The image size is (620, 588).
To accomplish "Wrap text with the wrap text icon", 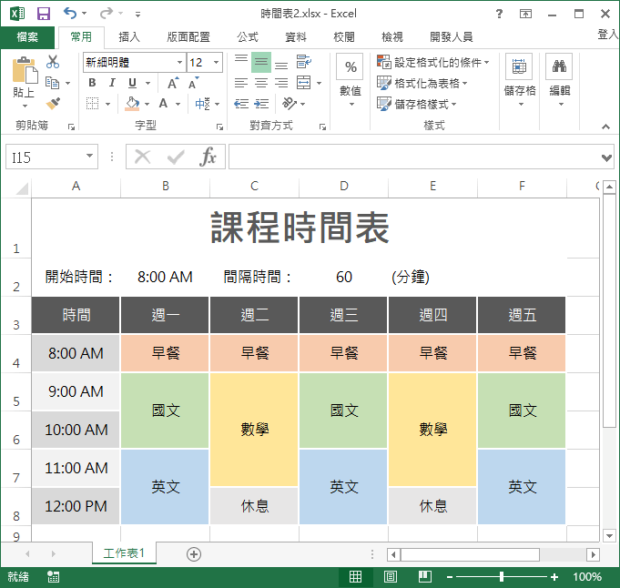I will (304, 62).
